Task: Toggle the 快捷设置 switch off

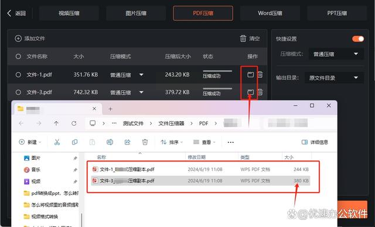Action: tap(358, 39)
